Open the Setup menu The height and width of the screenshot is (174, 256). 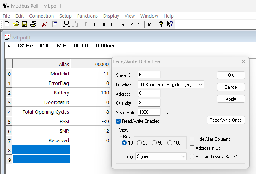coord(65,16)
